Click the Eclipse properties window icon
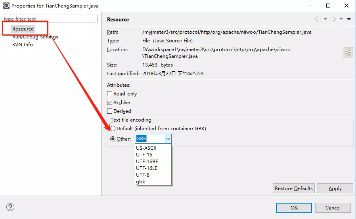This screenshot has width=356, height=219. click(x=6, y=6)
